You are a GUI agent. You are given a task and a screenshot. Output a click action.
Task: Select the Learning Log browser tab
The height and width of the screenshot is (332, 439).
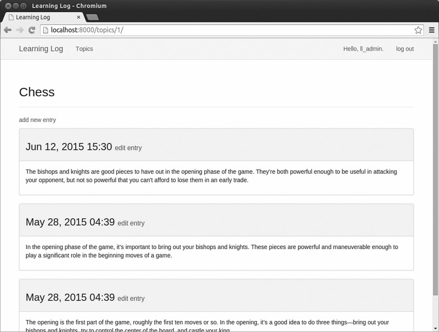43,17
